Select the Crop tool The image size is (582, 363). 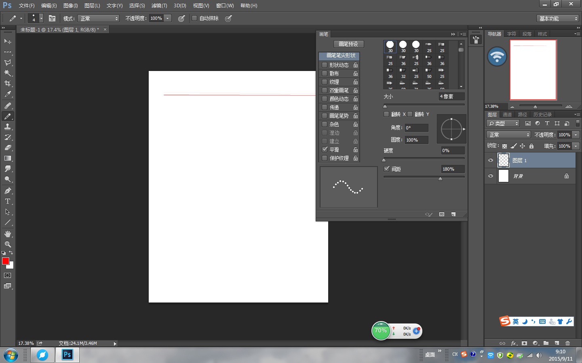[8, 83]
